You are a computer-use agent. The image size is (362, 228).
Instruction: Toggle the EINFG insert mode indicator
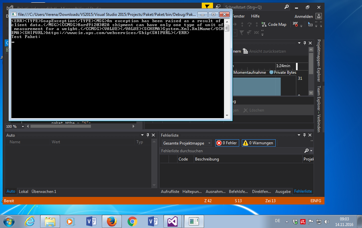(x=316, y=201)
